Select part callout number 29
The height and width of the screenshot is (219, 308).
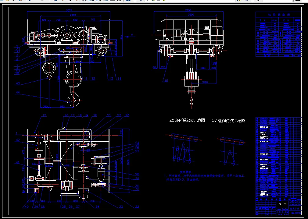point(137,178)
